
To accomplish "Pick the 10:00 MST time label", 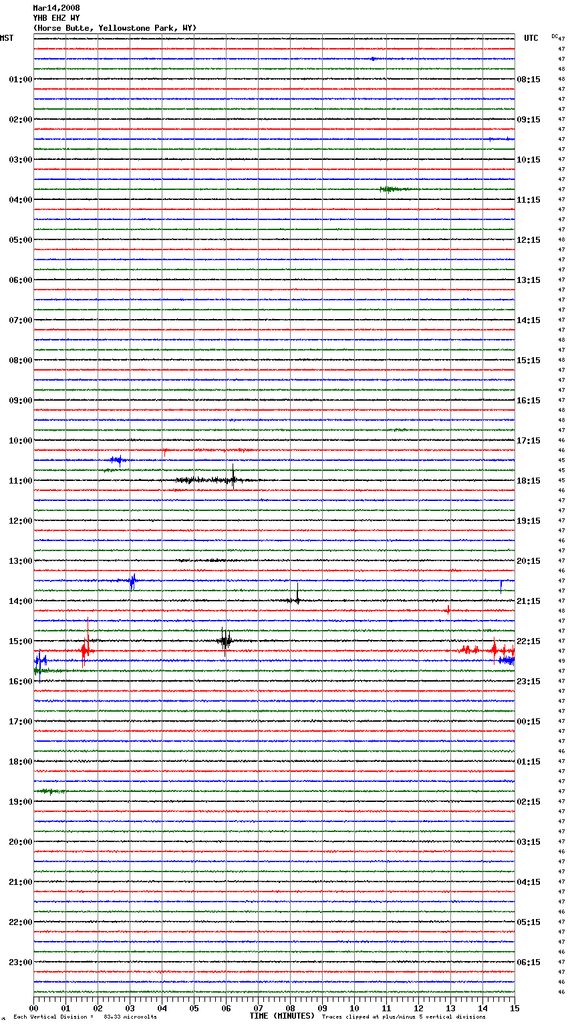I will (x=21, y=441).
